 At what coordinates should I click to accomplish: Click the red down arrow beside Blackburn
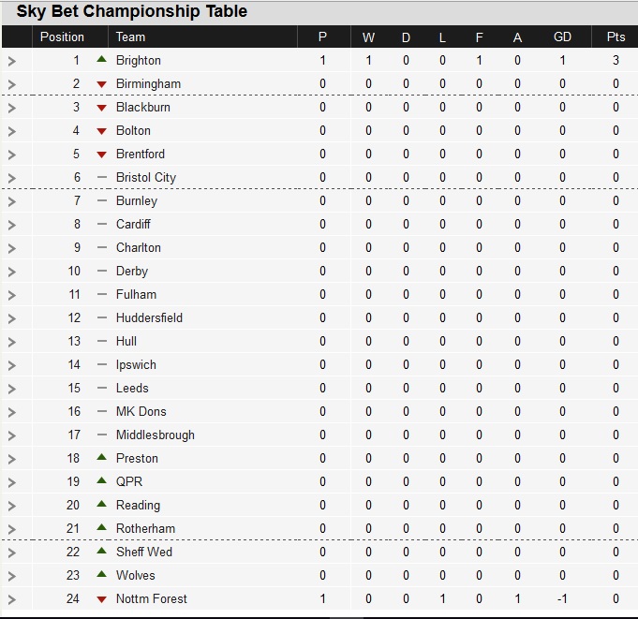(x=102, y=108)
